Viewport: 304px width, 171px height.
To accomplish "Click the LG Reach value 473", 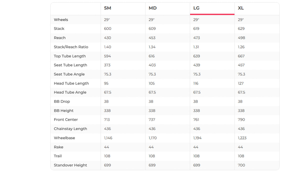I will [x=197, y=38].
